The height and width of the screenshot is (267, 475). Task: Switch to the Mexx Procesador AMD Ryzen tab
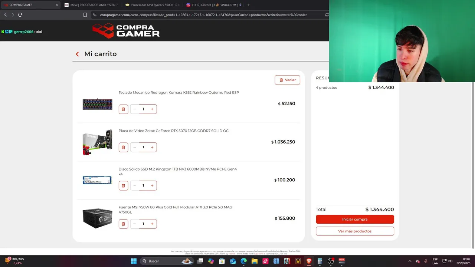(91, 5)
